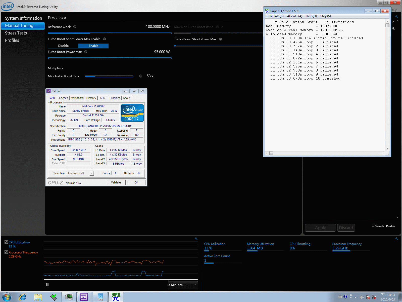Click the Apply button
Viewport: 402px width, 302px height.
(320, 228)
